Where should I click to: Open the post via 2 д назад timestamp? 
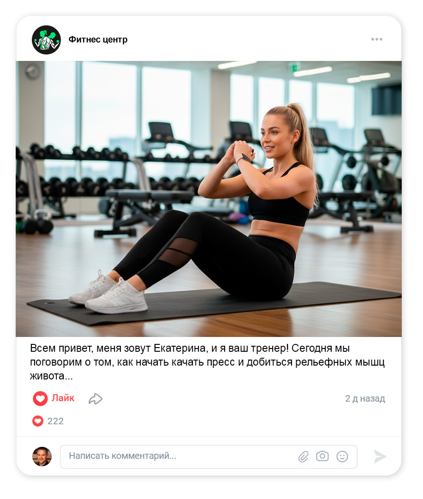[x=365, y=398]
